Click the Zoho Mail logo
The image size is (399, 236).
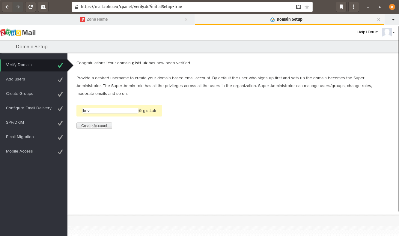tap(18, 32)
